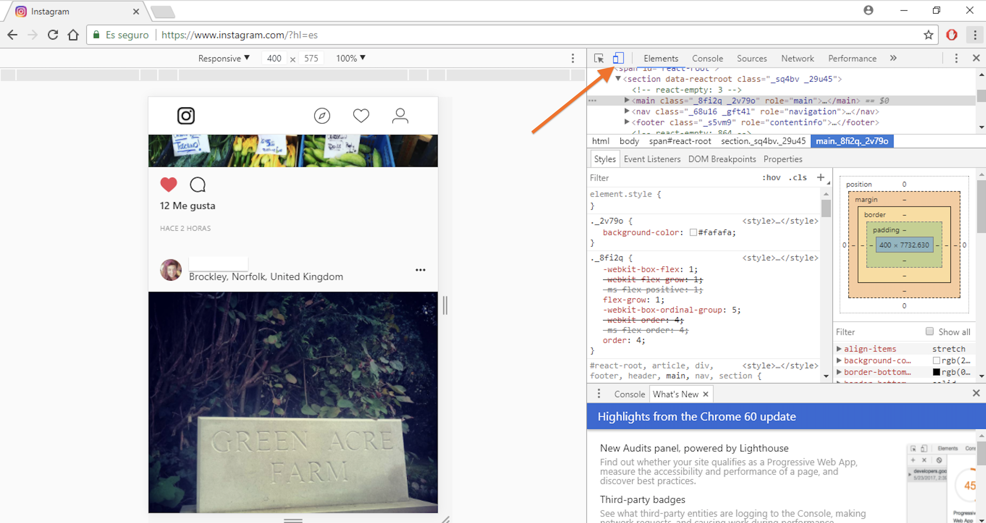Image resolution: width=986 pixels, height=523 pixels.
Task: Open the Properties pane
Action: click(783, 159)
